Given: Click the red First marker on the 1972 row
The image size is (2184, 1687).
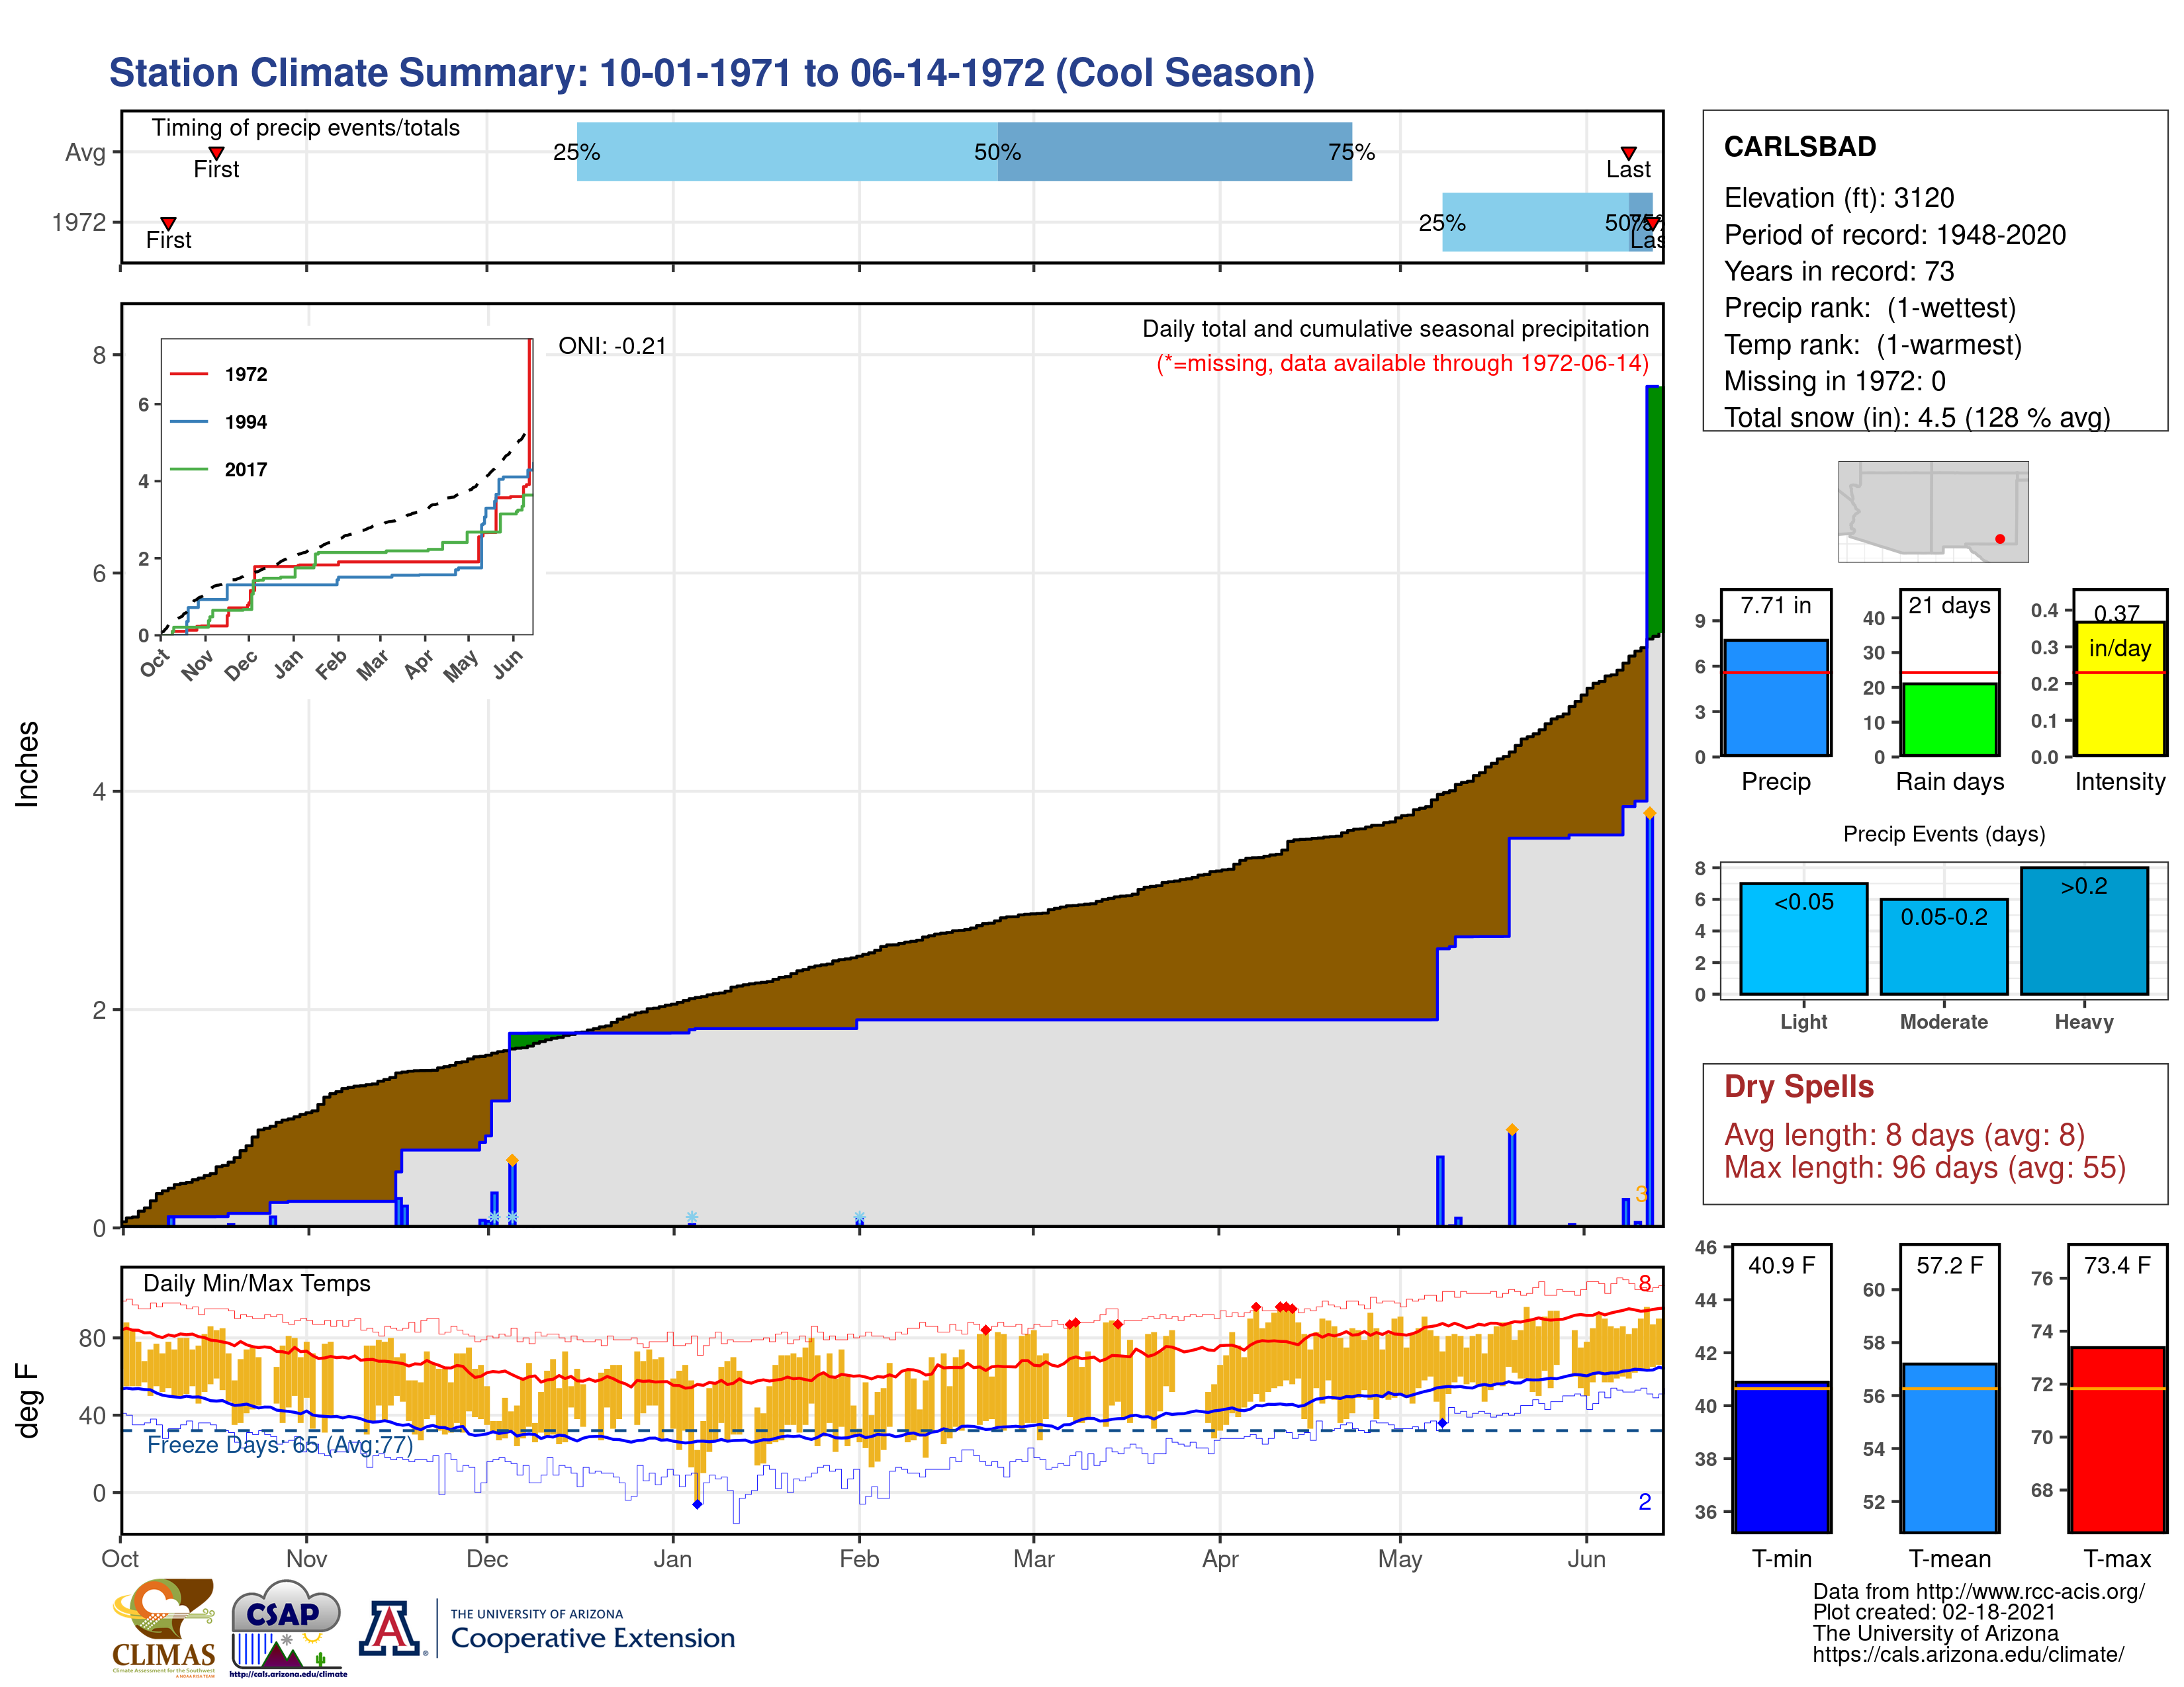Looking at the screenshot, I should [x=168, y=223].
